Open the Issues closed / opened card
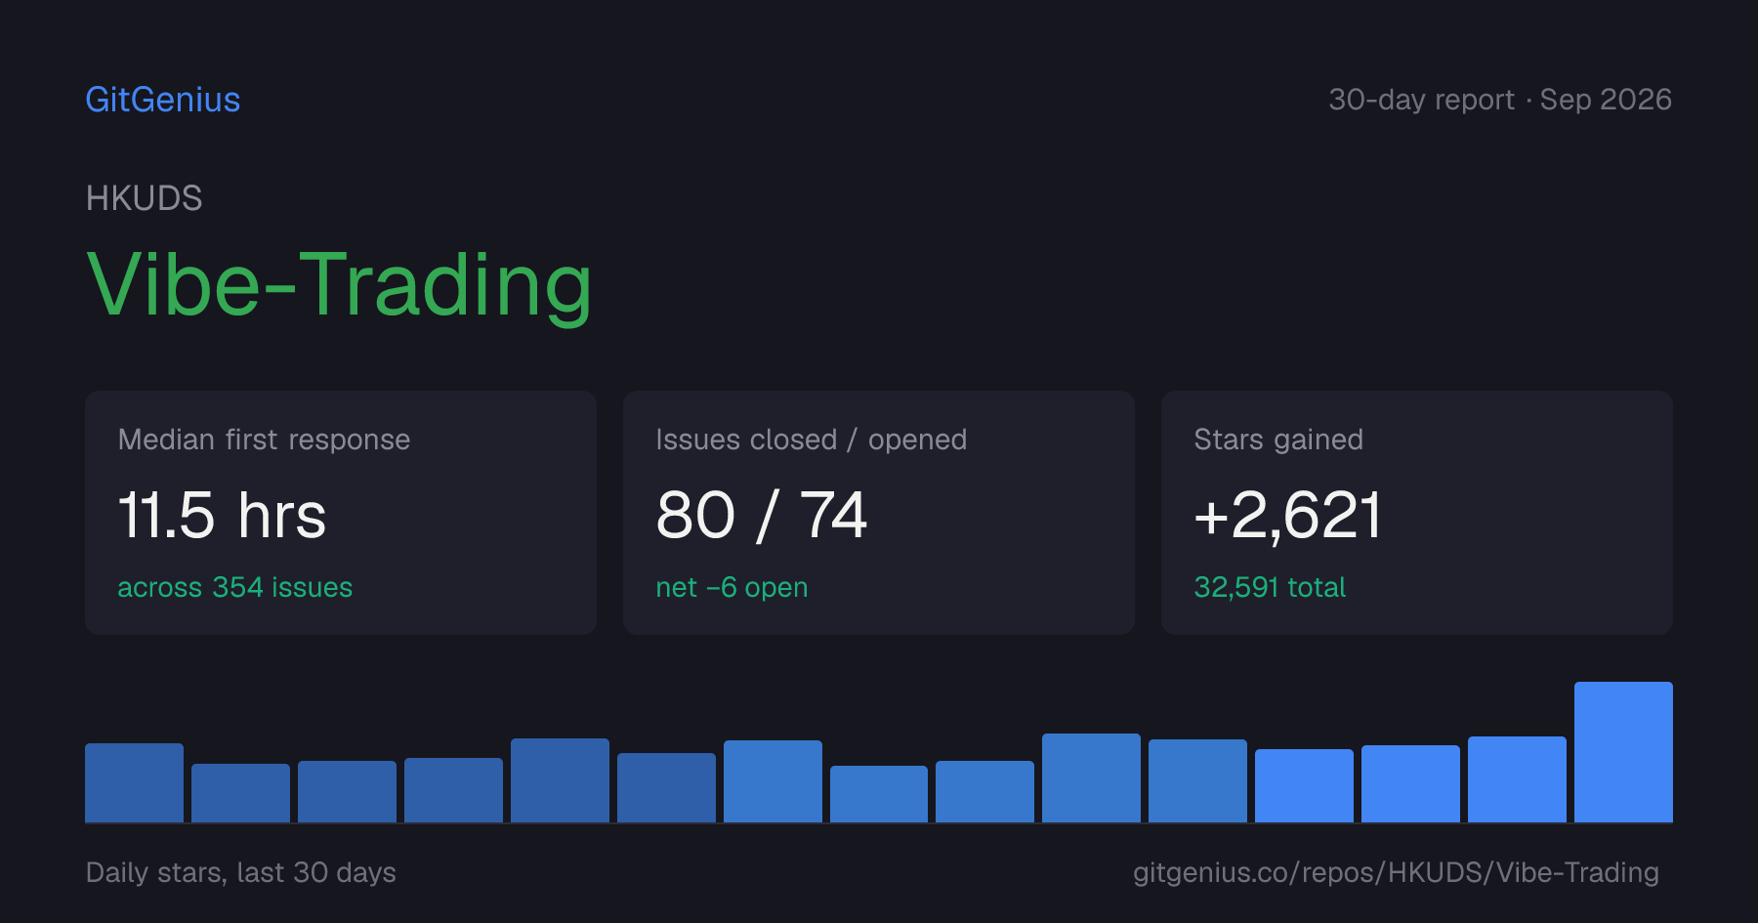This screenshot has width=1758, height=923. (x=879, y=513)
